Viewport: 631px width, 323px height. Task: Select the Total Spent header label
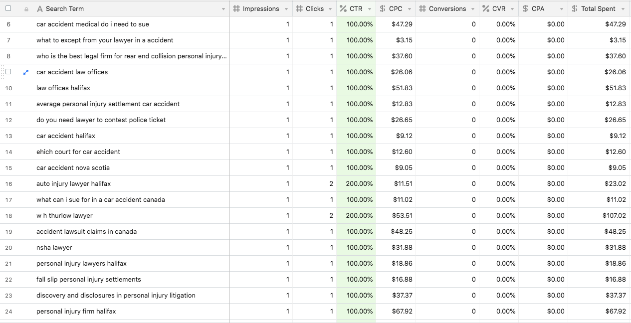pos(598,8)
